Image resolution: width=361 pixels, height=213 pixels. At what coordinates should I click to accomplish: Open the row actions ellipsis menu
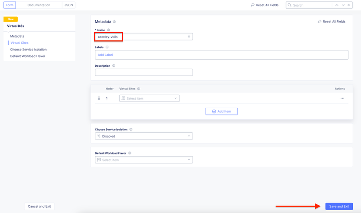[342, 98]
